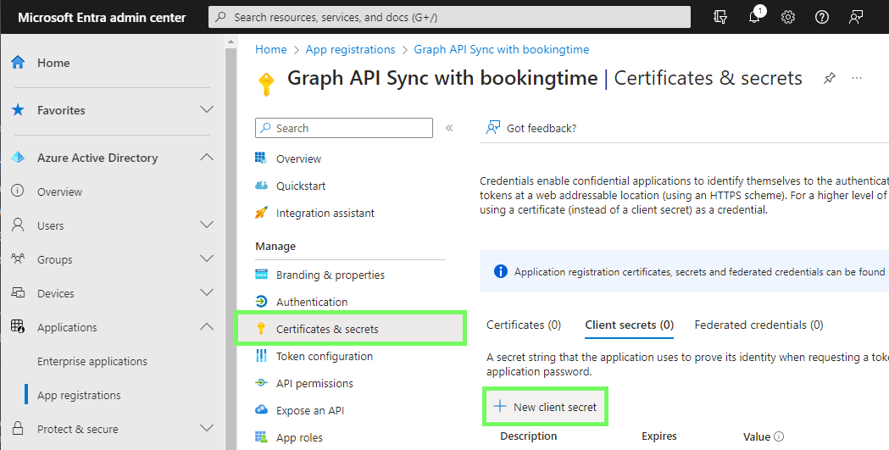
Task: Click the New client secret button
Action: (545, 407)
